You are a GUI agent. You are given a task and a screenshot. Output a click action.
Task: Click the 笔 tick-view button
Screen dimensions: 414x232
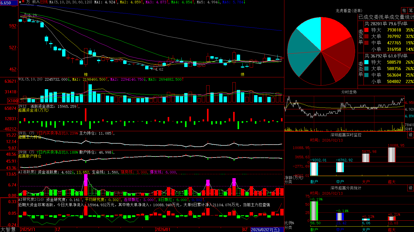tap(411, 11)
